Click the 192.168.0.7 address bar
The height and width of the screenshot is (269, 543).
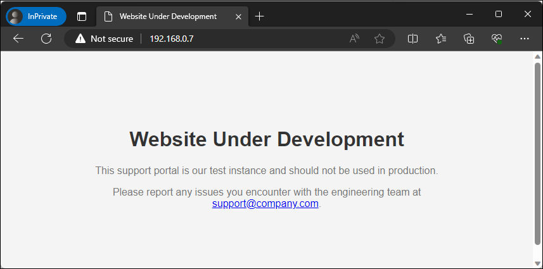pyautogui.click(x=241, y=39)
